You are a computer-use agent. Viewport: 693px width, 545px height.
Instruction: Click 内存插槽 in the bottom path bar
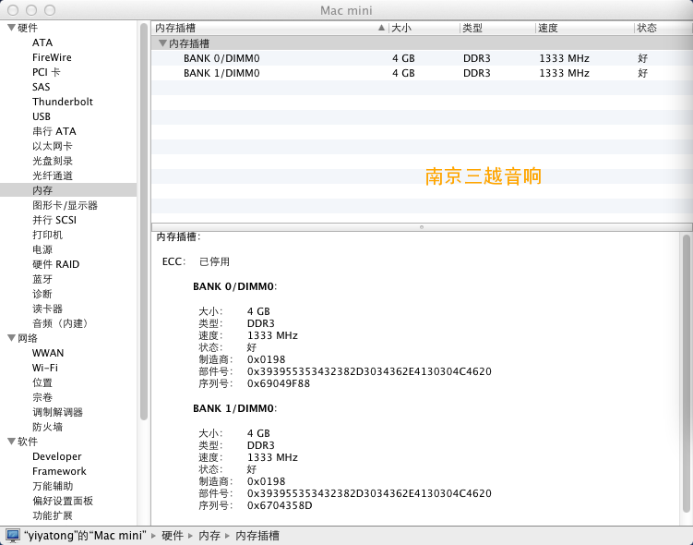(x=257, y=536)
